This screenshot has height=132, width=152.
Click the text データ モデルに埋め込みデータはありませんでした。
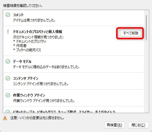click(46, 67)
